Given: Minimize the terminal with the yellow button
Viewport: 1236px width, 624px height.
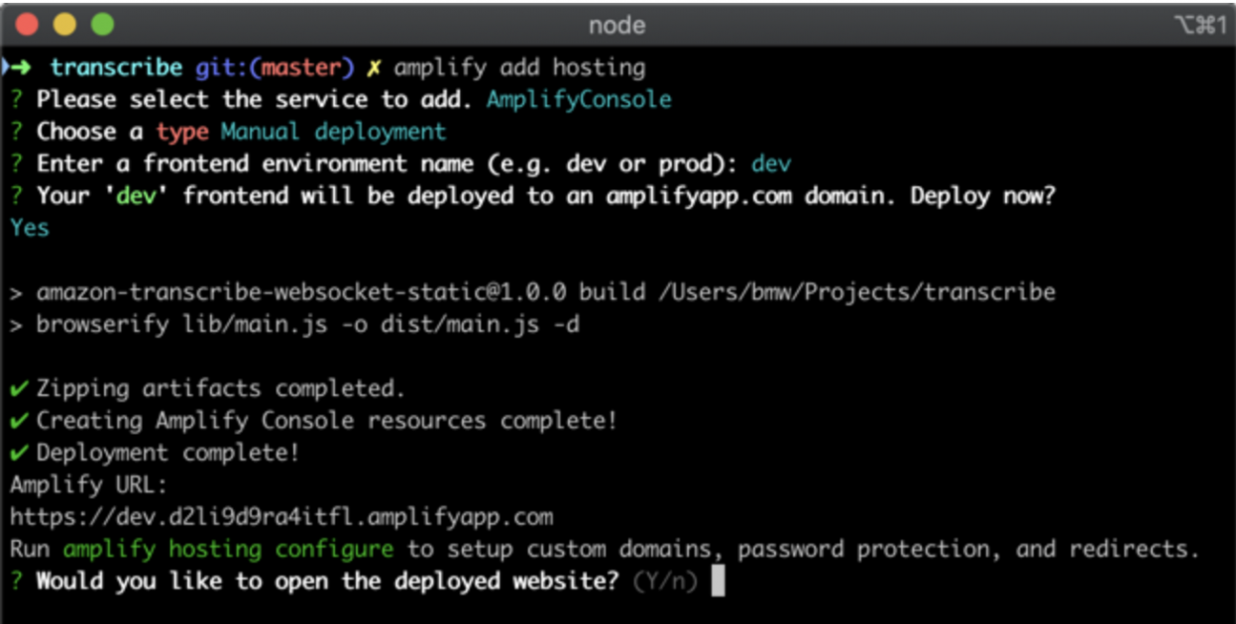Looking at the screenshot, I should point(64,25).
